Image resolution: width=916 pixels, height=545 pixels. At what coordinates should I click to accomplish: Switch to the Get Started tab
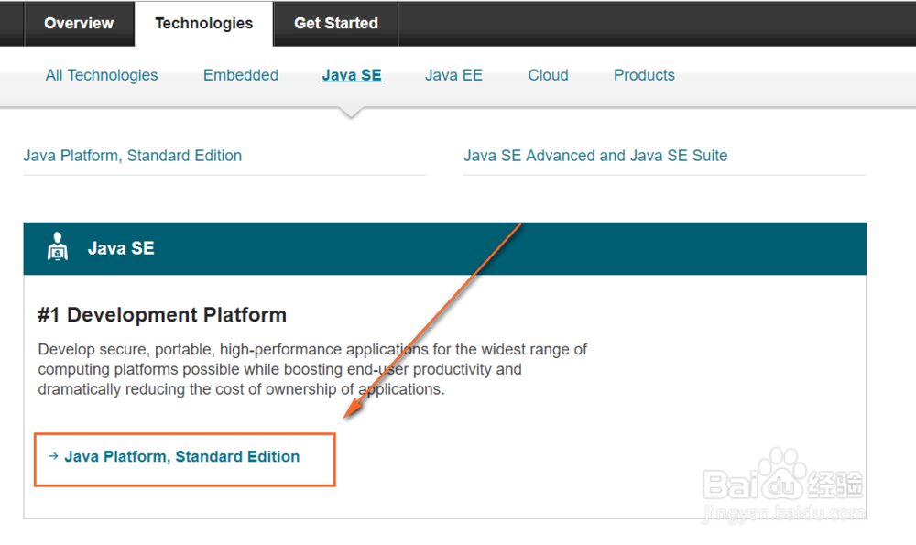tap(335, 24)
